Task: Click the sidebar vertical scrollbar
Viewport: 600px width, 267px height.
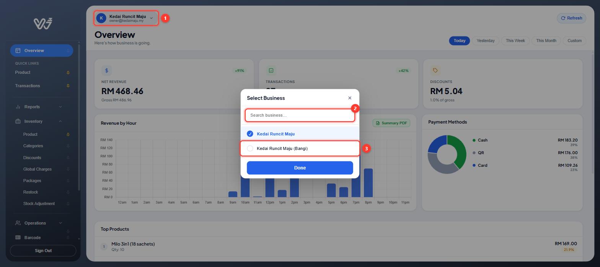Action: click(x=79, y=117)
